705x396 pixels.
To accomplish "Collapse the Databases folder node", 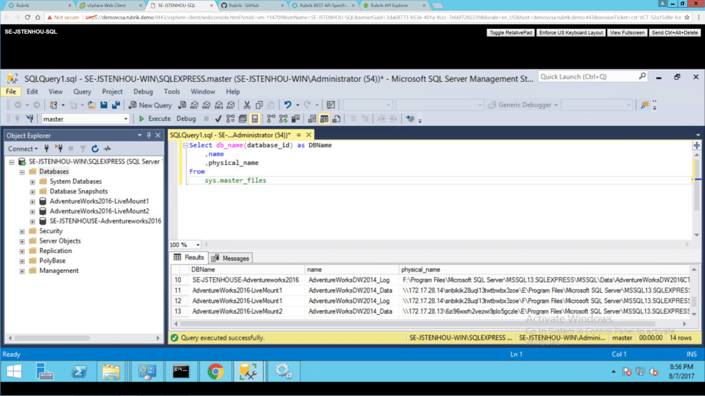I will coord(22,172).
